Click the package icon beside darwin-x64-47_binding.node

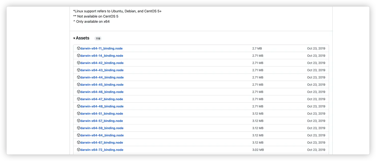point(78,99)
